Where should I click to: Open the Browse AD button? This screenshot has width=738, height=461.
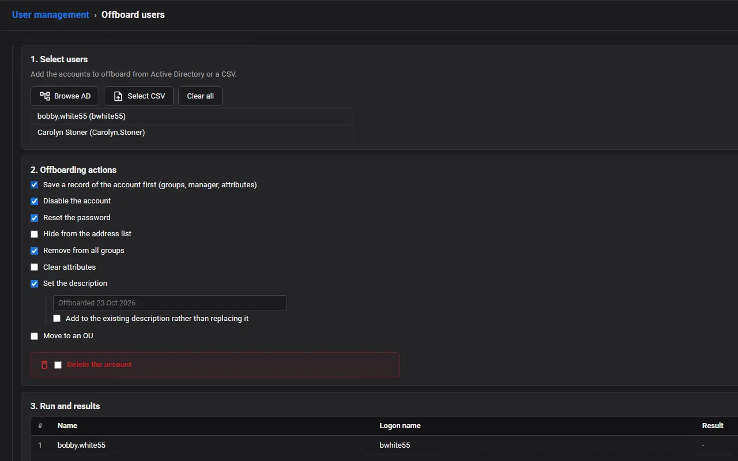coord(65,96)
